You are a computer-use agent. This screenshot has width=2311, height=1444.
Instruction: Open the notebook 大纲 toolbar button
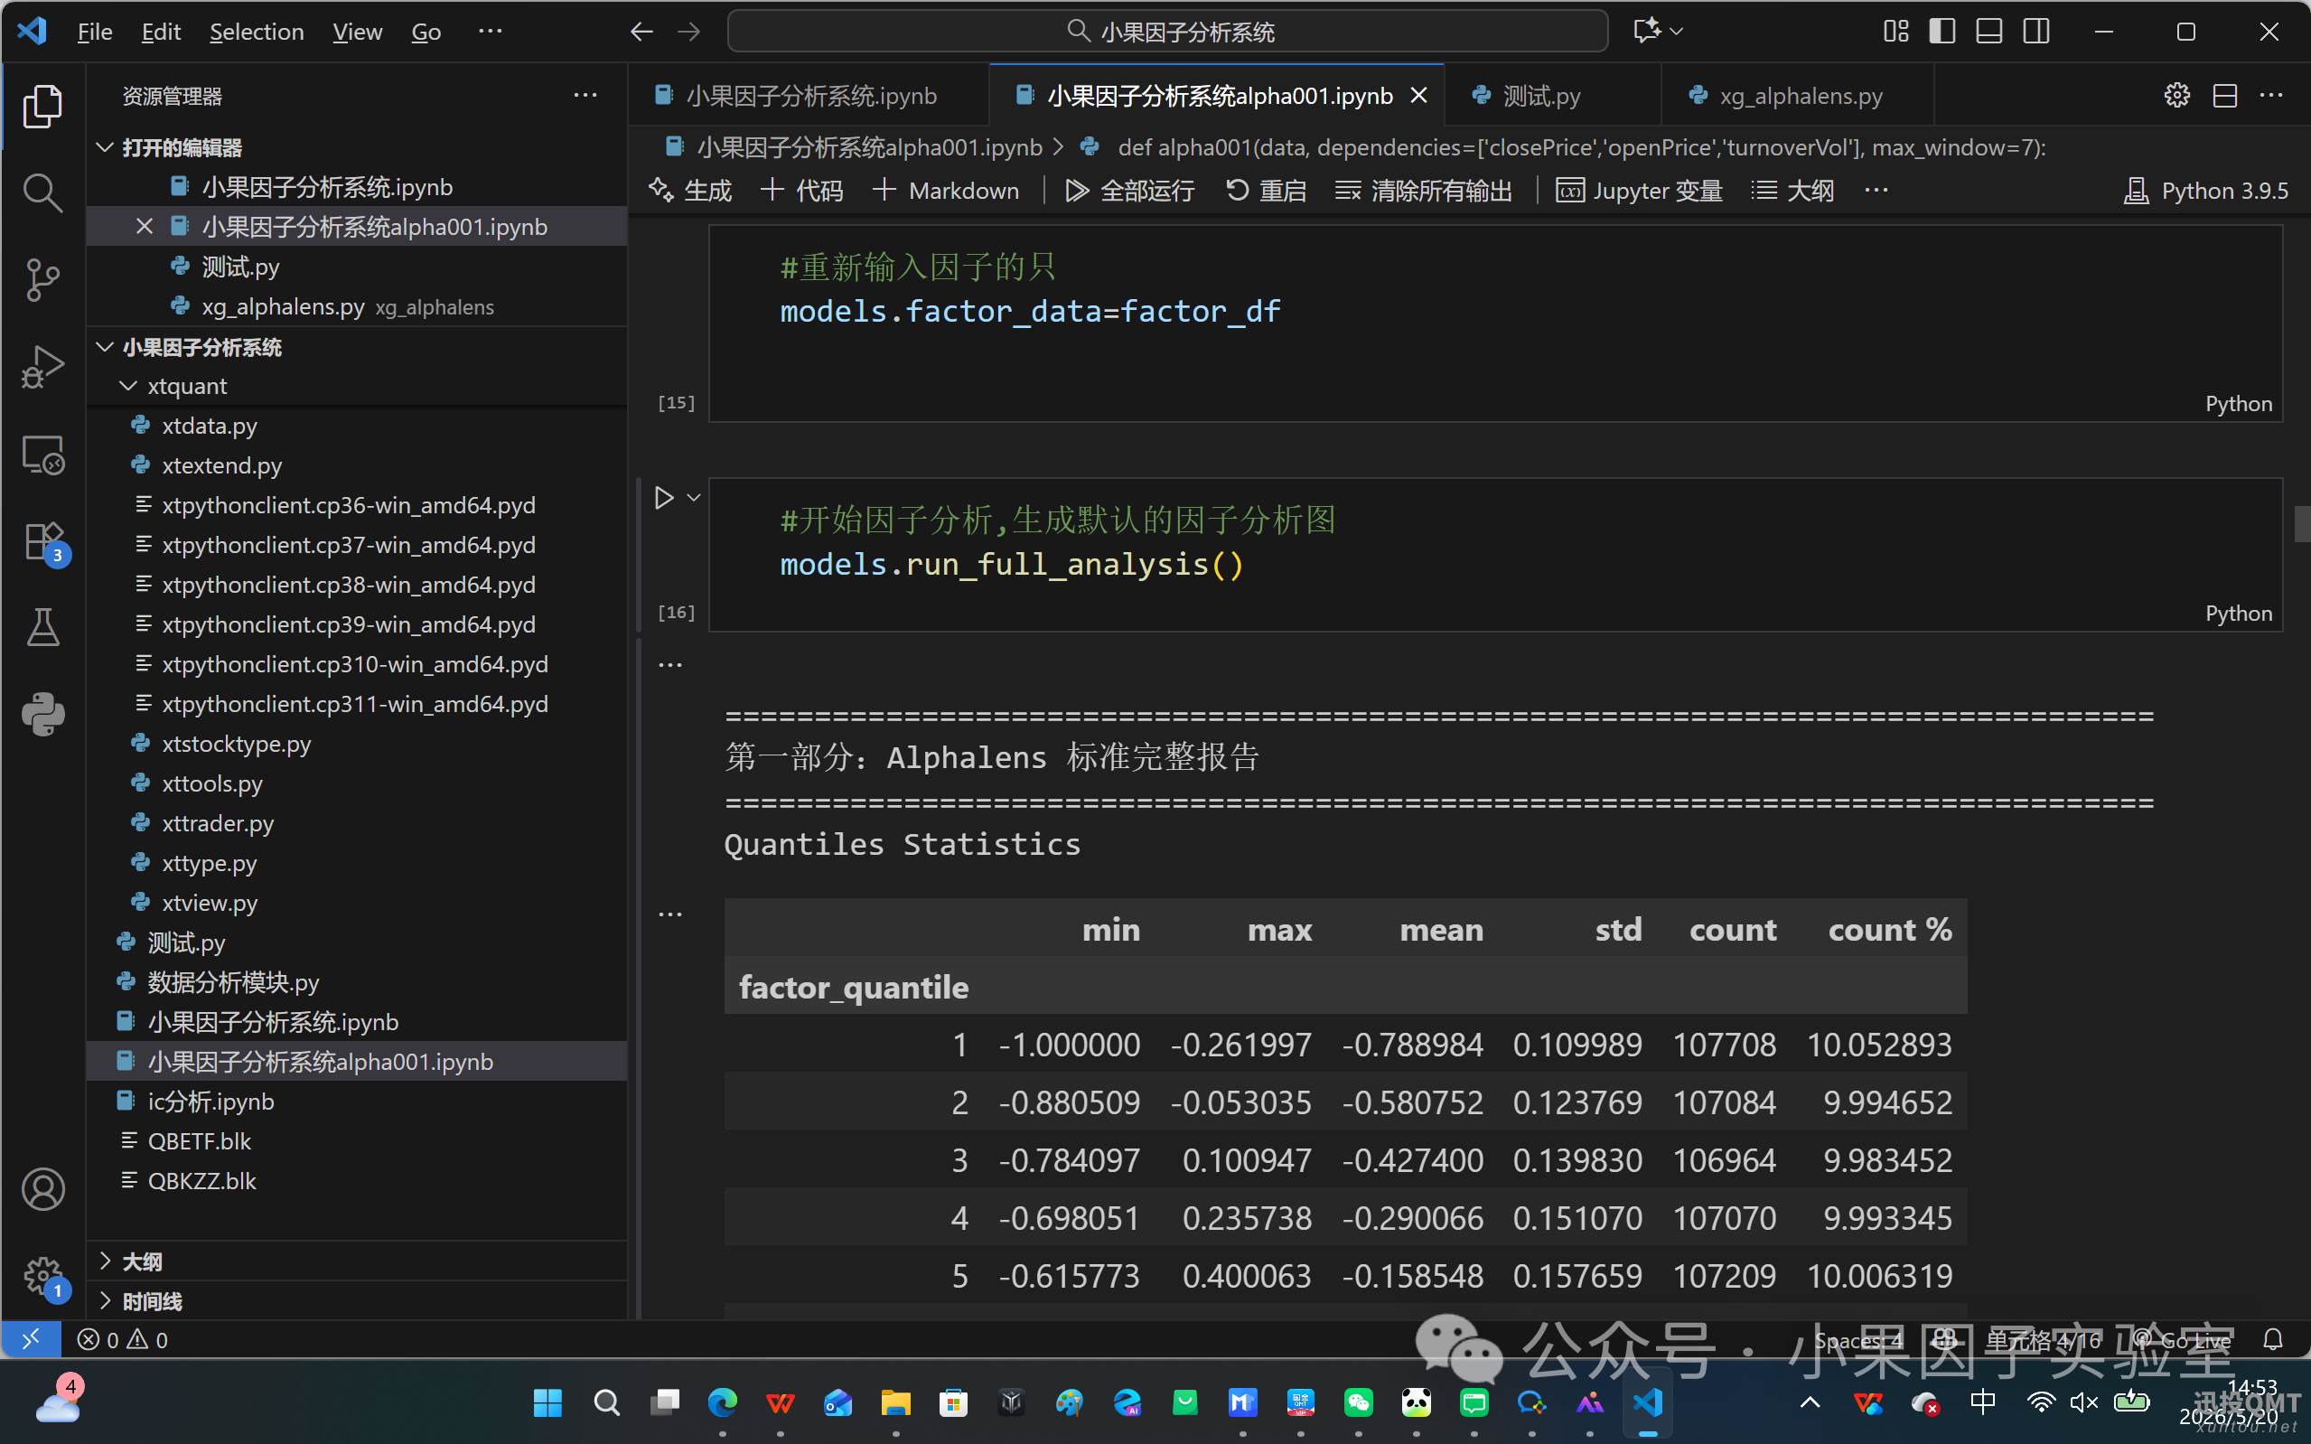(x=1792, y=191)
